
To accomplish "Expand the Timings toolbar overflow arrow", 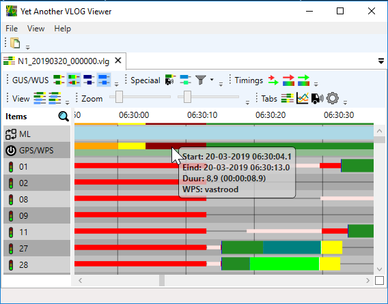I will tap(316, 85).
